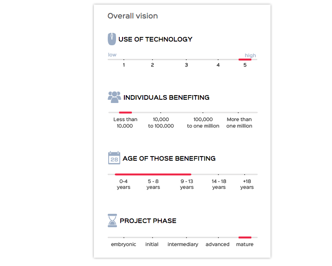This screenshot has width=332, height=266.
Task: Click the red 'Less than 10,000' indicator
Action: [x=125, y=113]
